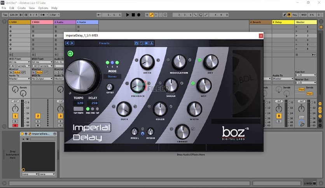Toggle track 1 activator button
The width and height of the screenshot is (325, 188).
pos(15,116)
